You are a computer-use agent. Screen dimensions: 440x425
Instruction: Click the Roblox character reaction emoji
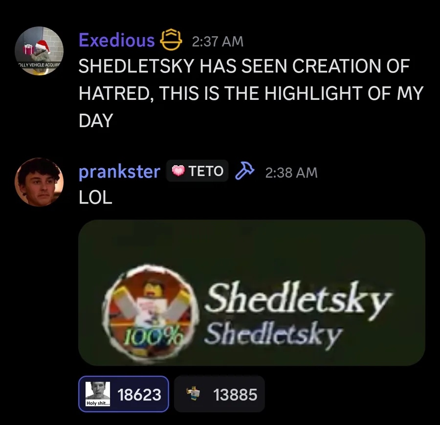pyautogui.click(x=193, y=394)
